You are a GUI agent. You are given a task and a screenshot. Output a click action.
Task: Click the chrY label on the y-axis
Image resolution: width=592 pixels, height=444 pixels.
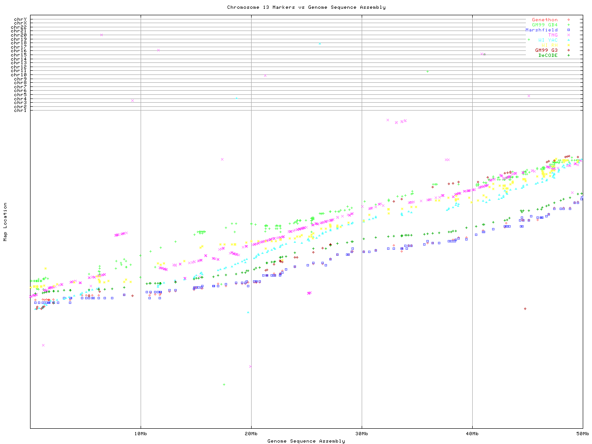20,19
